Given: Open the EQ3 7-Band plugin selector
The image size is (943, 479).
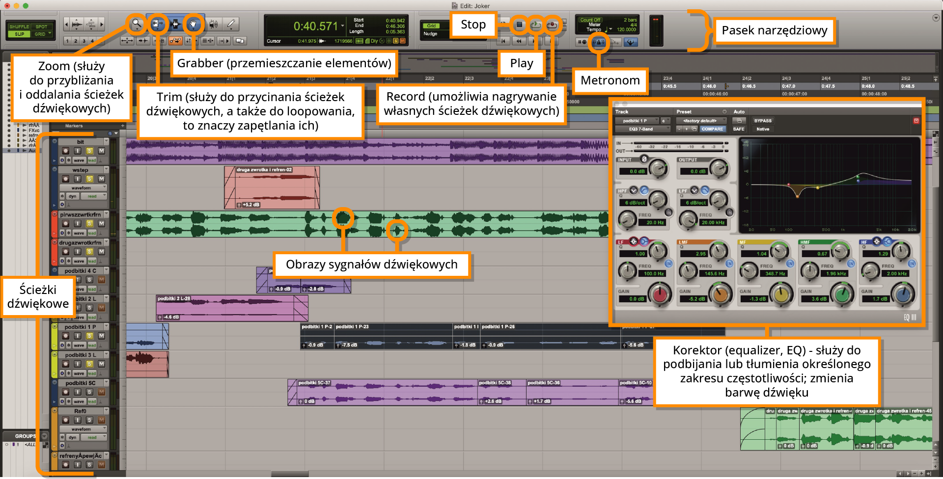Looking at the screenshot, I should [641, 129].
